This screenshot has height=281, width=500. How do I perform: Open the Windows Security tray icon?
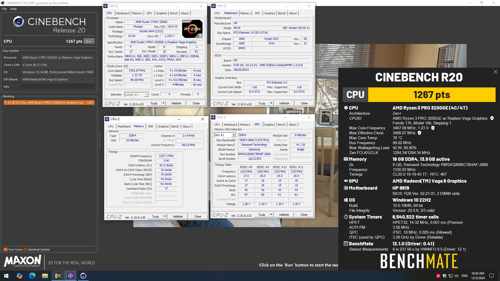[x=445, y=276]
